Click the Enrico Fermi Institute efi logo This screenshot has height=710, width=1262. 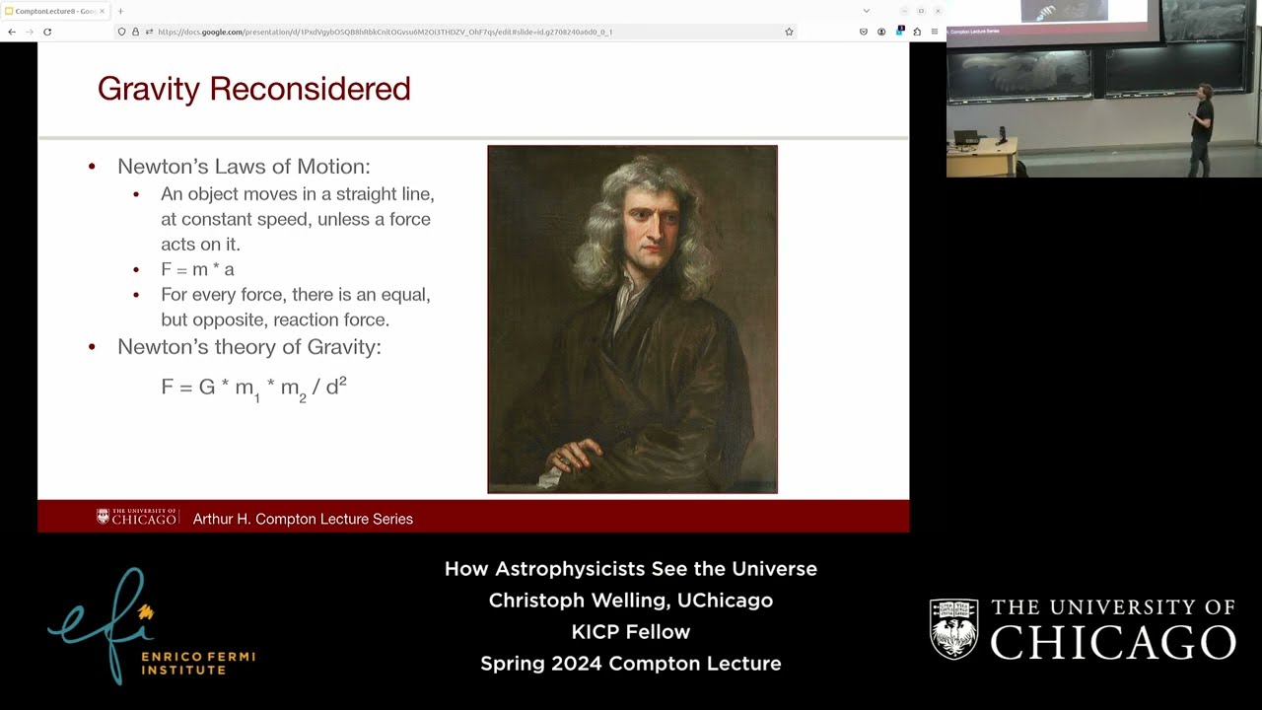(x=151, y=626)
